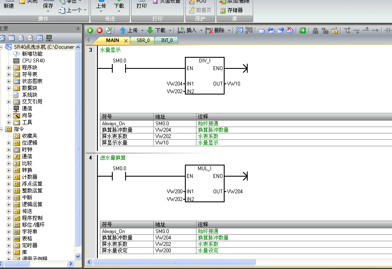Click the first gray closed padlock icon
392x269 pixels.
(x=316, y=30)
